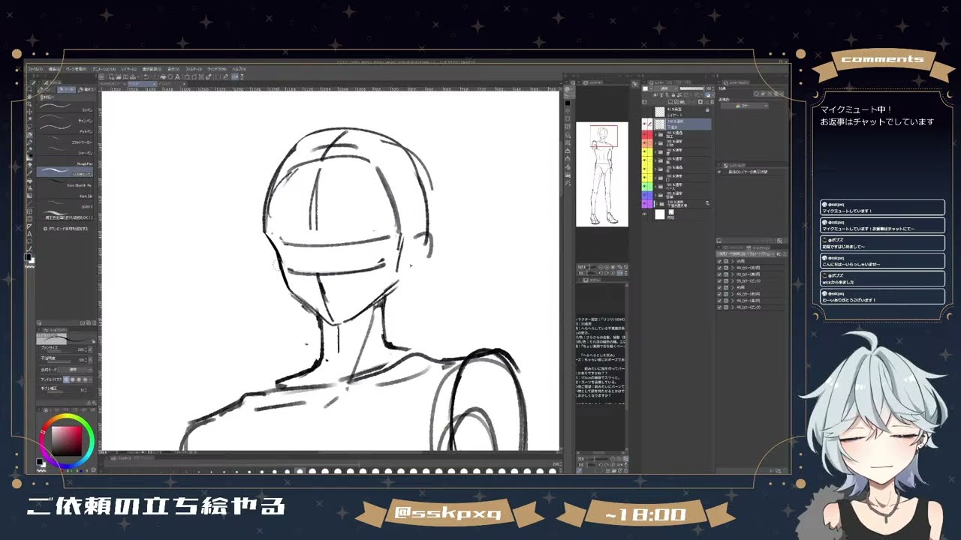Select the Zoom magnifier tool
Screen dimensions: 961x540
click(30, 89)
